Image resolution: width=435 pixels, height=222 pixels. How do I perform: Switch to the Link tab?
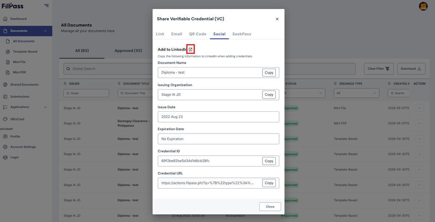(160, 34)
